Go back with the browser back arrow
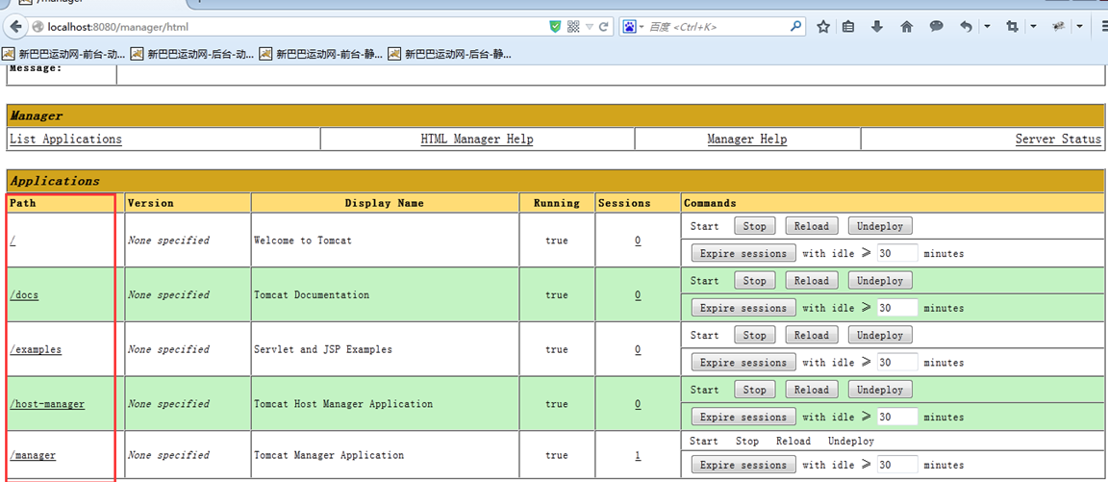Image resolution: width=1108 pixels, height=482 pixels. click(x=16, y=27)
